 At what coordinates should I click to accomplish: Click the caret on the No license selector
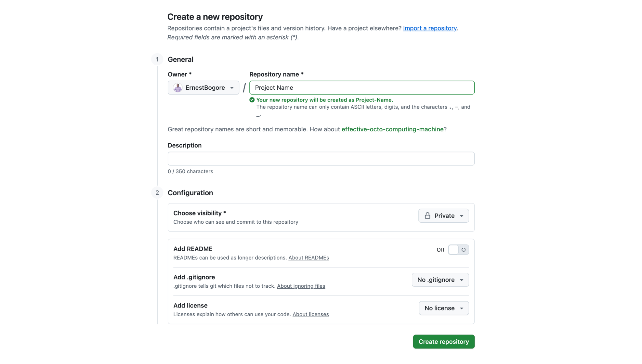coord(462,308)
